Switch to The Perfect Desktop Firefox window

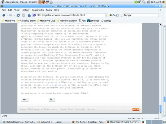tap(88, 122)
